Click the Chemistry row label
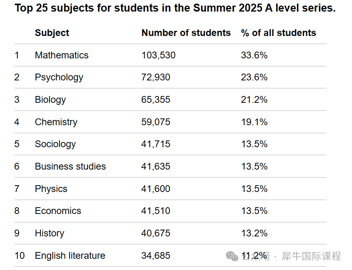This screenshot has width=352, height=270. click(56, 122)
